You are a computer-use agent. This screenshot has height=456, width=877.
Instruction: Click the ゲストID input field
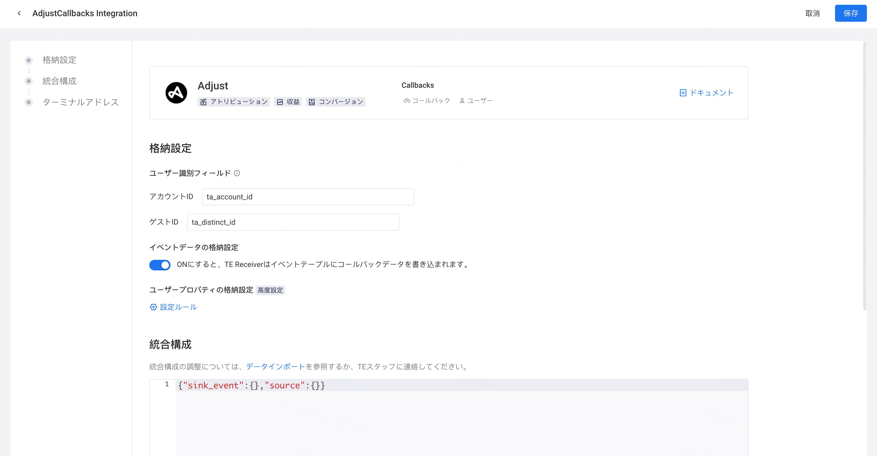pyautogui.click(x=293, y=222)
